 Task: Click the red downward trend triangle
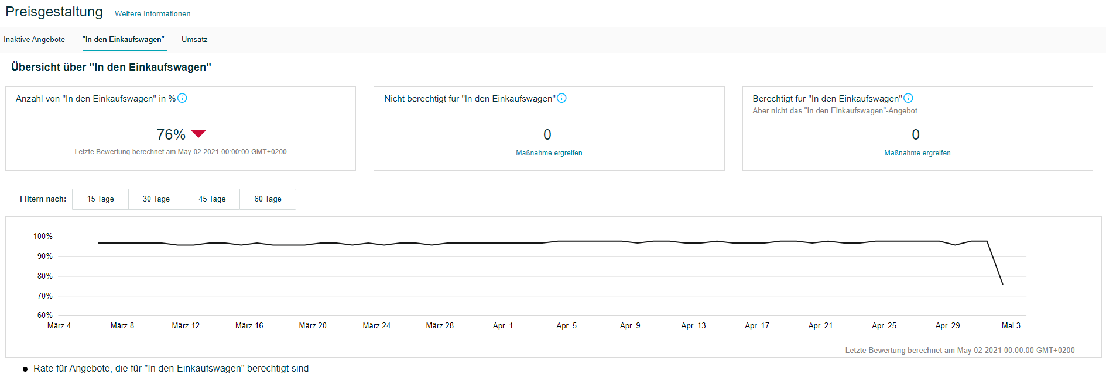click(198, 134)
